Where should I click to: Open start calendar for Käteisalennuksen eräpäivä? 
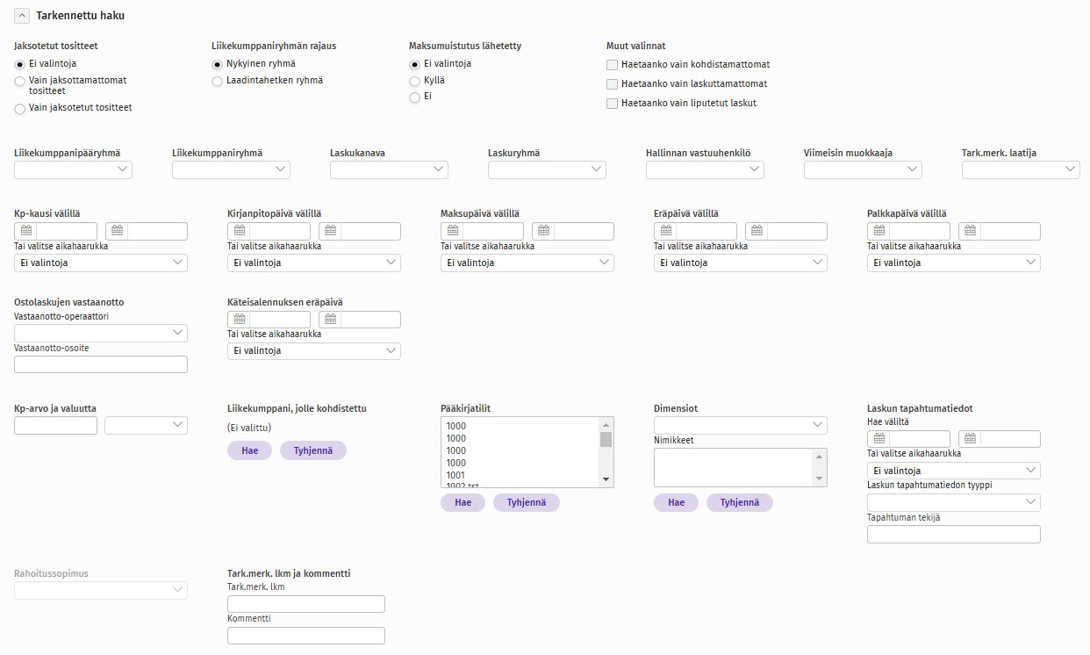(240, 320)
